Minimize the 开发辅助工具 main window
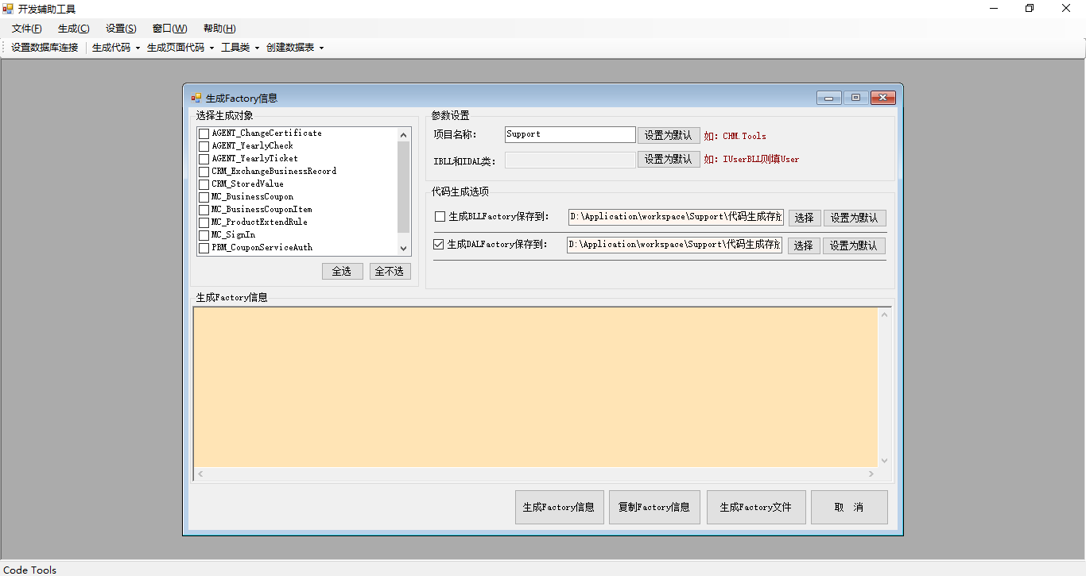The height and width of the screenshot is (576, 1086). coord(994,9)
